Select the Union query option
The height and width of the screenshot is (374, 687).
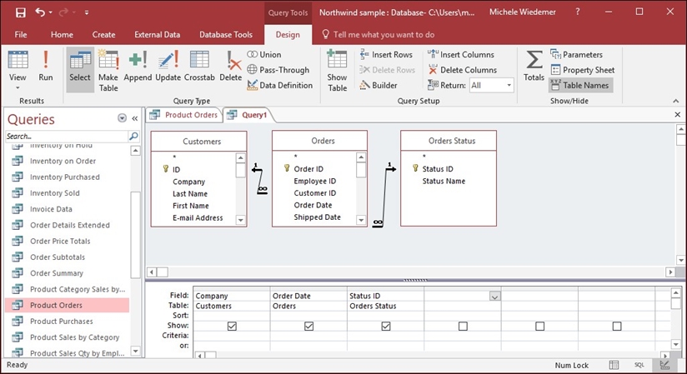pyautogui.click(x=264, y=55)
